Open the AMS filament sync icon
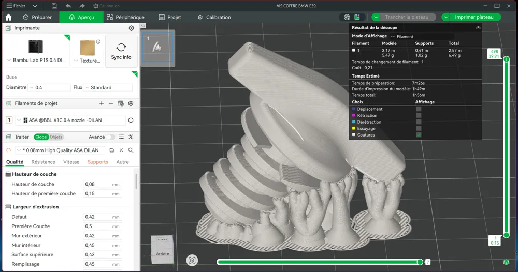This screenshot has width=518, height=272. tap(121, 103)
